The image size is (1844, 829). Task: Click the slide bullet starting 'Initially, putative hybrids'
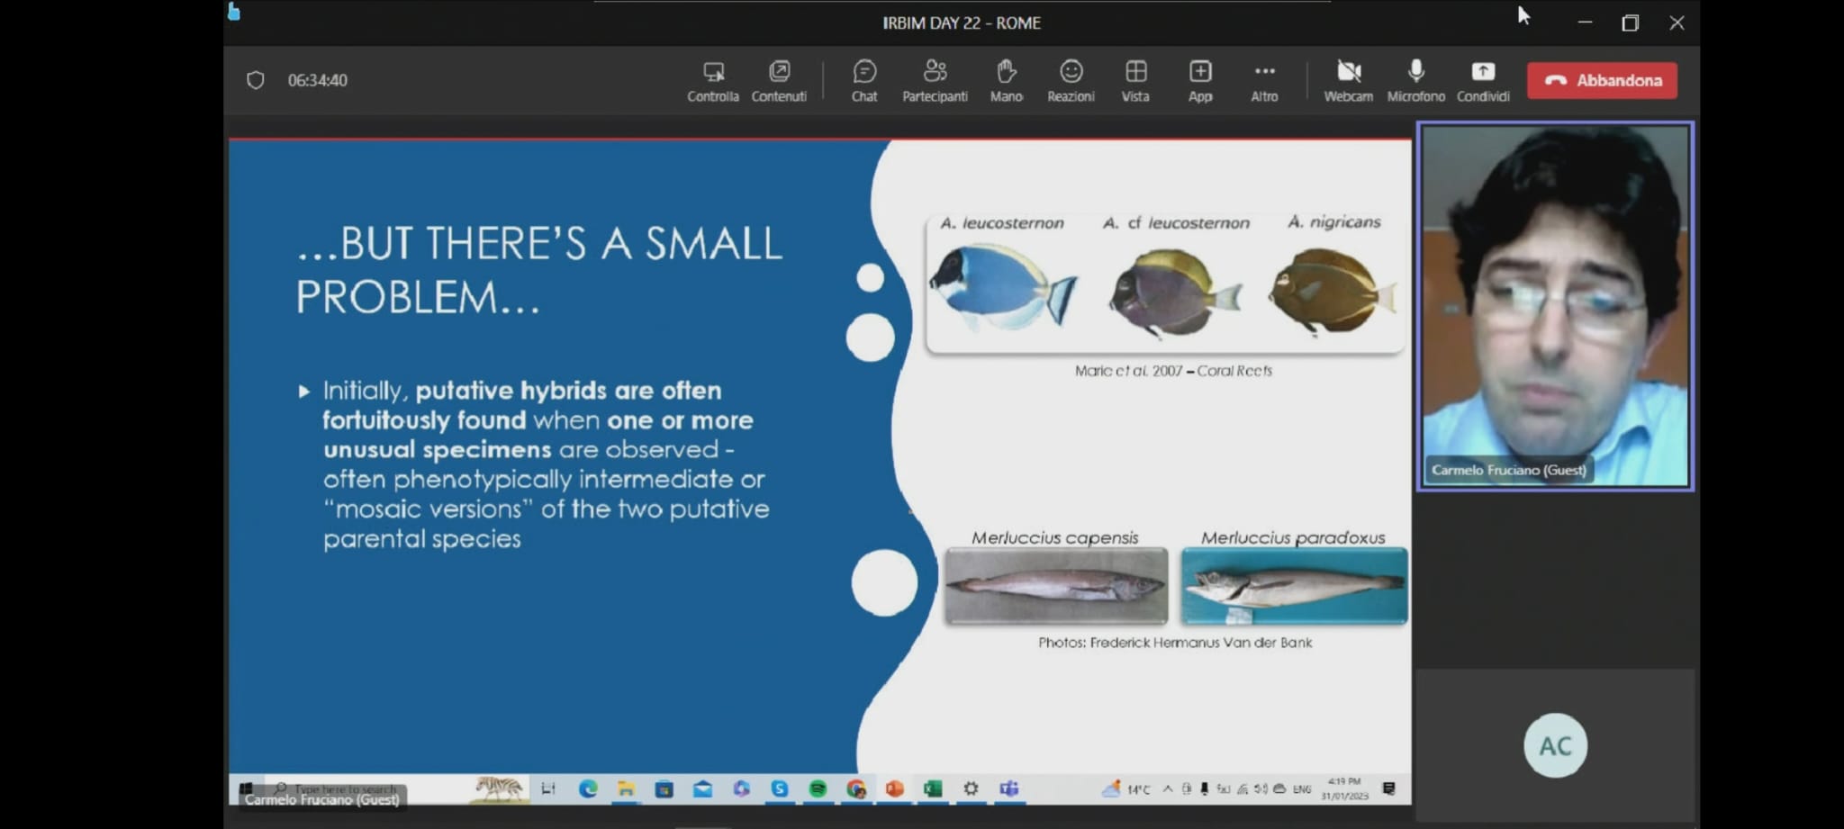[x=546, y=464]
